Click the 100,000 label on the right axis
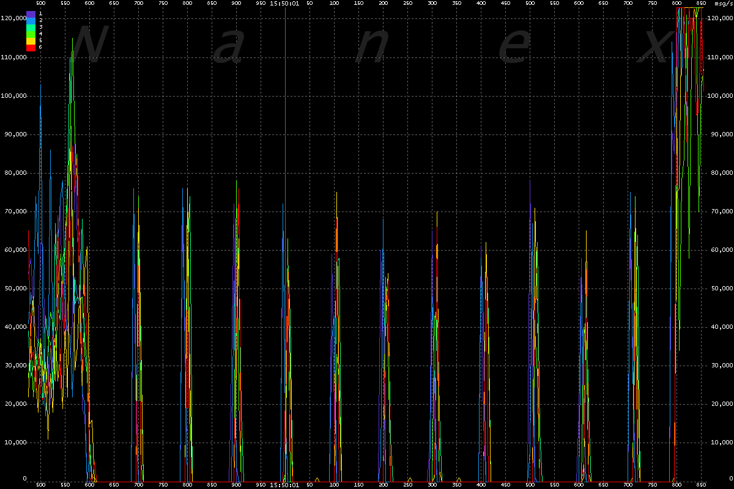The width and height of the screenshot is (734, 489). tap(719, 96)
